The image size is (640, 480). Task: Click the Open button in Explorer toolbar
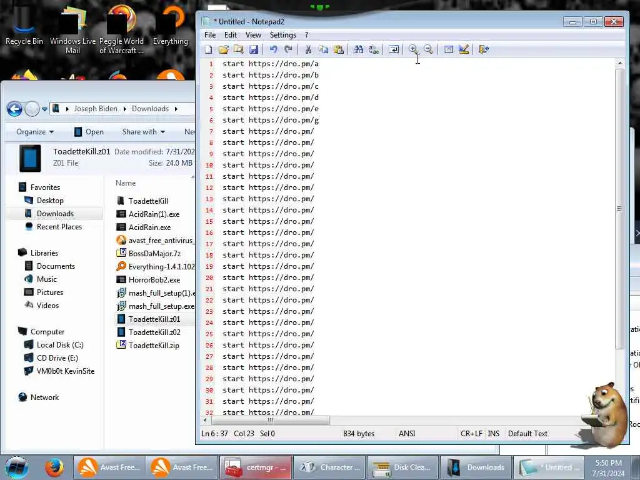89,132
